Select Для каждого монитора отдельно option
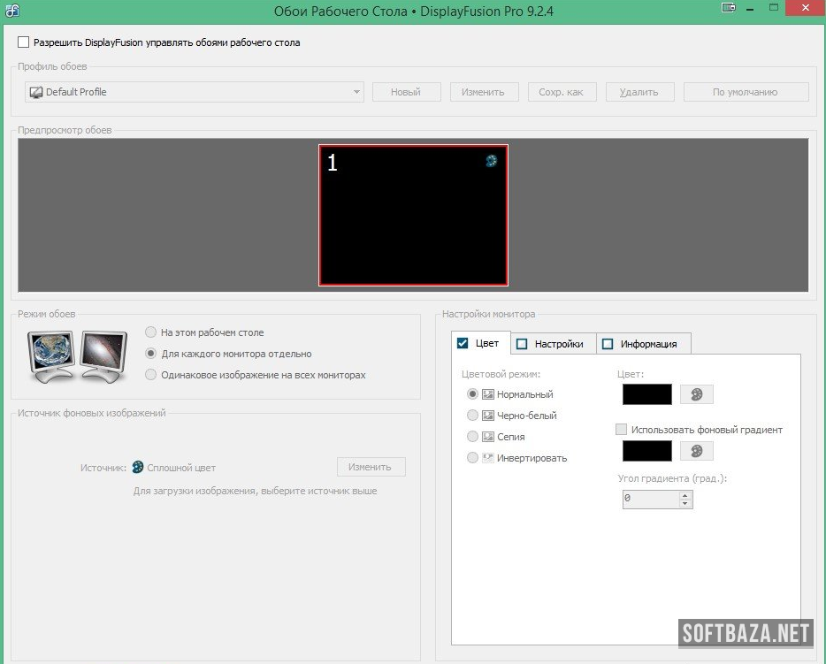The height and width of the screenshot is (664, 826). (151, 354)
